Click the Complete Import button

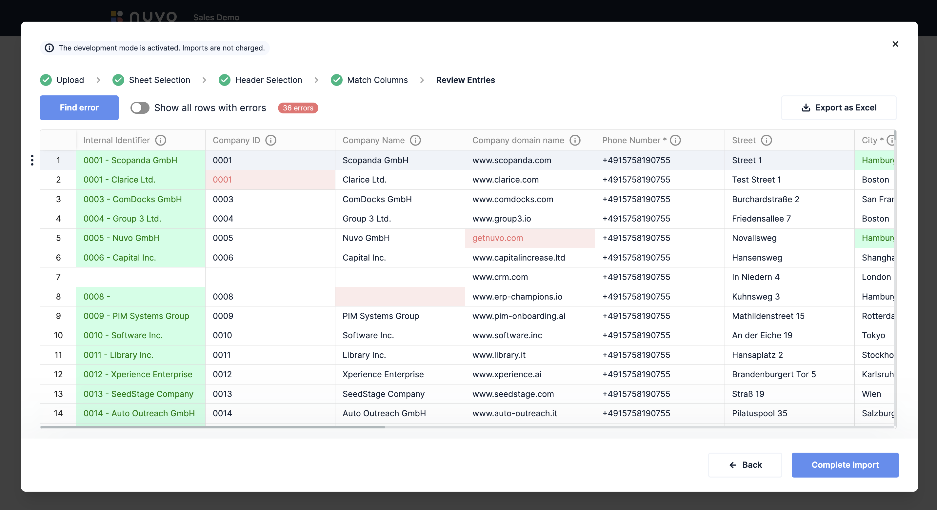coord(845,465)
